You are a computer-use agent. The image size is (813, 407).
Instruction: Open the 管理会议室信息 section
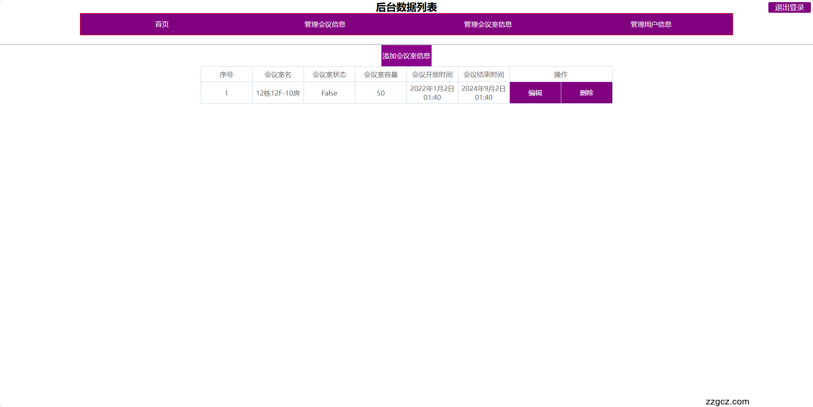487,24
